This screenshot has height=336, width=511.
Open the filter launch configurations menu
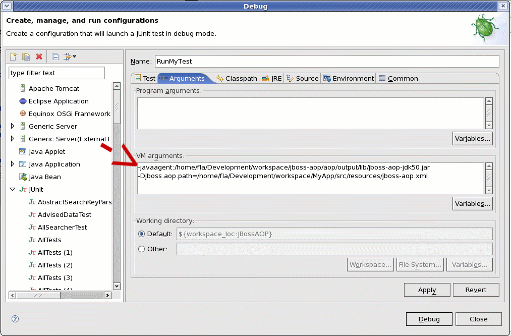coord(70,57)
